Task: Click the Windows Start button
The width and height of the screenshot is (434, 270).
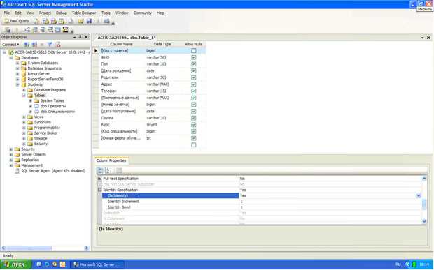Action: click(x=15, y=264)
